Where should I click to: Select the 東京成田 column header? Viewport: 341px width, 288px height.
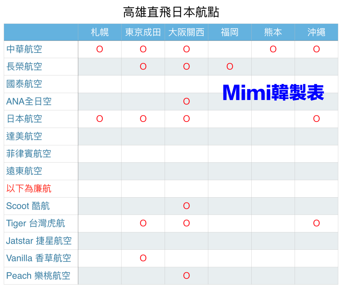143,32
